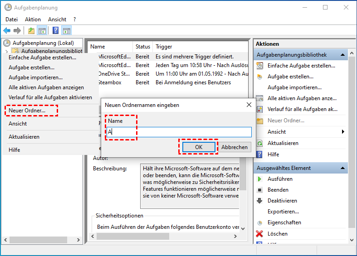This screenshot has width=357, height=256.
Task: Click Einfache Aufgabe erstellen icon in Aktionen
Action: point(260,66)
